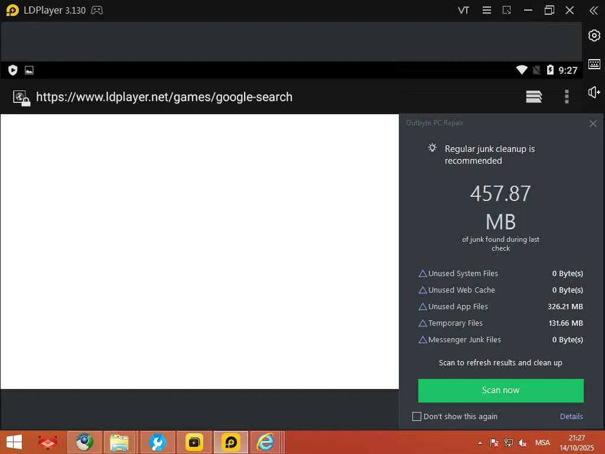Collapse the LDPlayer sidebar with double-chevron
Image resolution: width=605 pixels, height=454 pixels.
[593, 11]
